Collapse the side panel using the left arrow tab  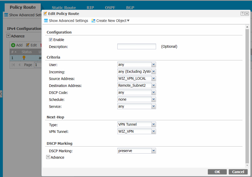[x=1, y=94]
